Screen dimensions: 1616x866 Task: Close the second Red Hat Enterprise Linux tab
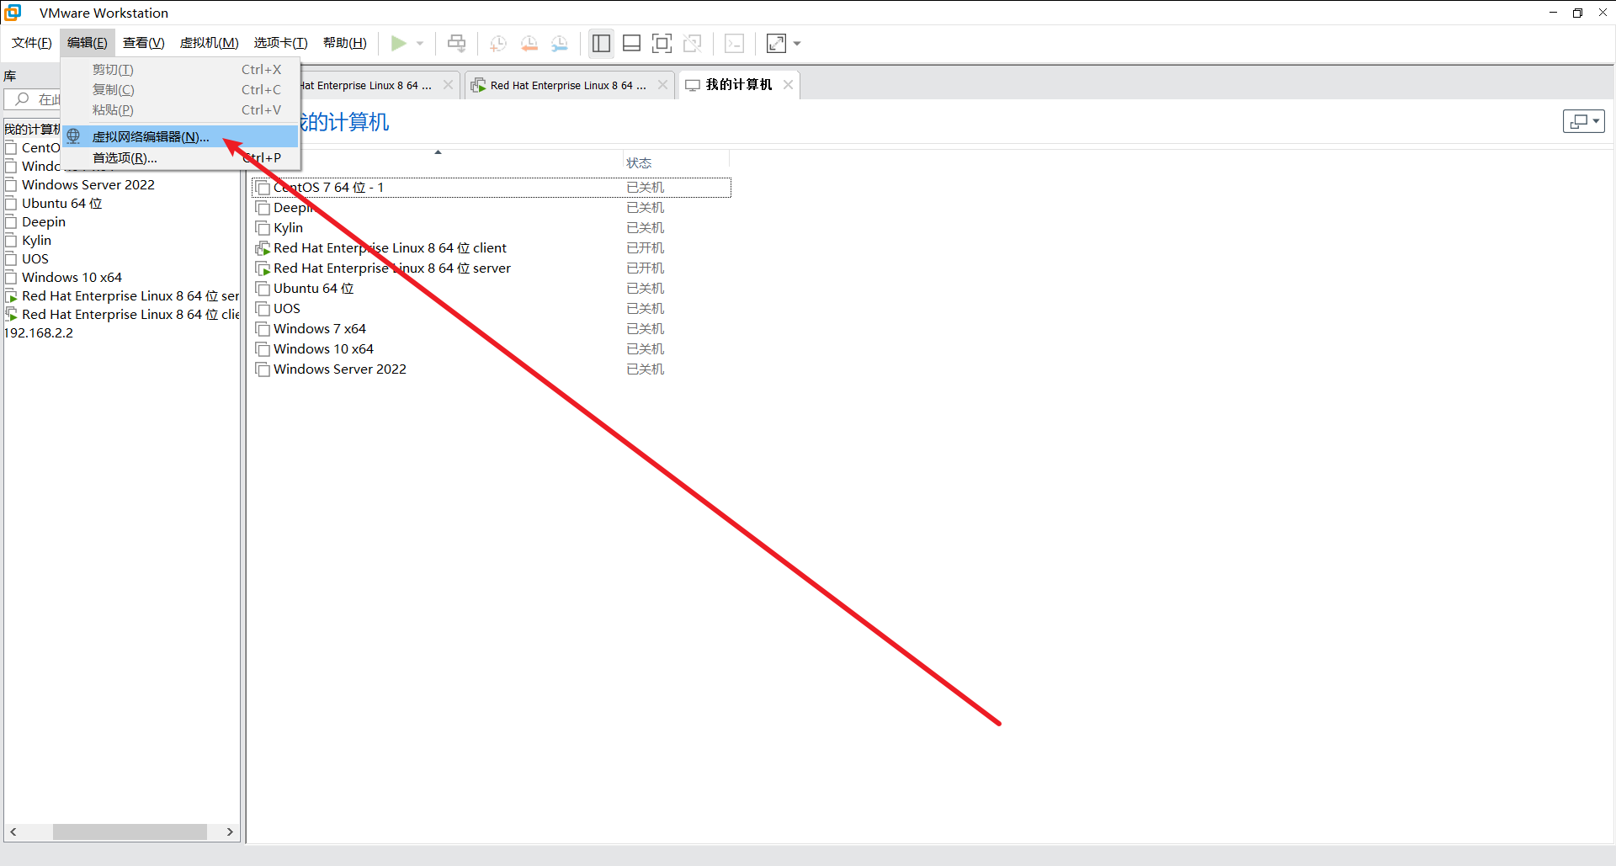point(662,85)
